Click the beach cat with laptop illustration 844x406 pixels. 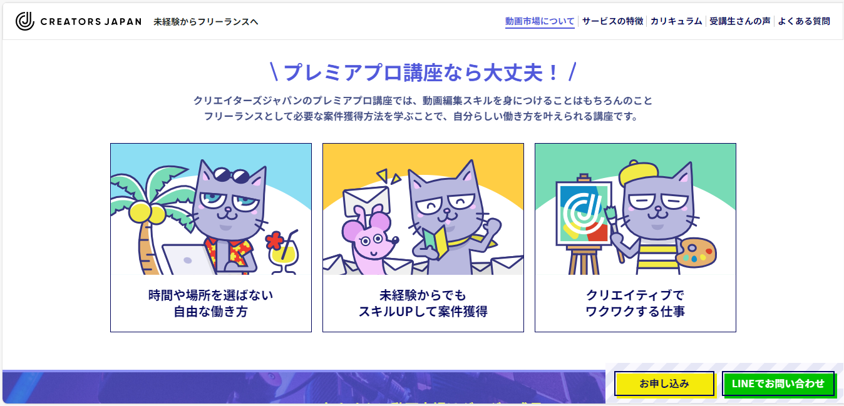(211, 209)
